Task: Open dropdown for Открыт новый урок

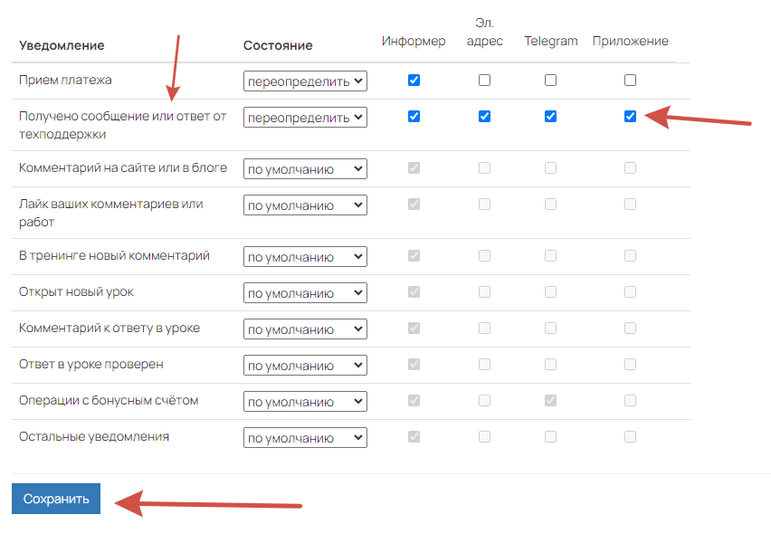Action: (304, 292)
